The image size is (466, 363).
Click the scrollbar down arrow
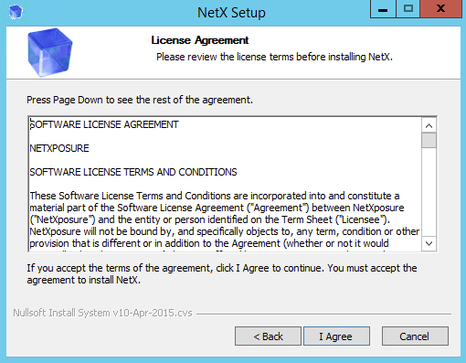click(429, 243)
